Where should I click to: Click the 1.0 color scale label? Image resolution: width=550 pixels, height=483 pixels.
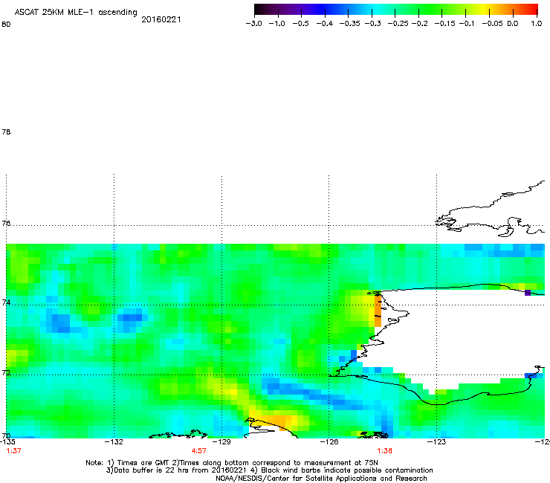tap(537, 24)
